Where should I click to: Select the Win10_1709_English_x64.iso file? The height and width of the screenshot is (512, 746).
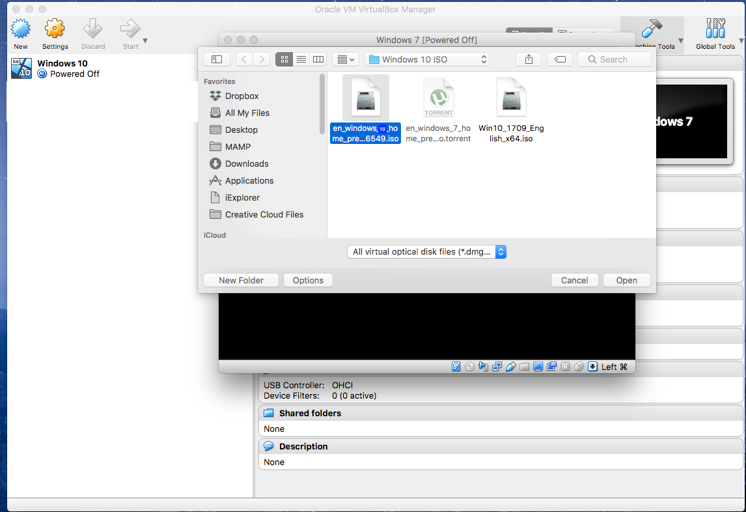(512, 111)
